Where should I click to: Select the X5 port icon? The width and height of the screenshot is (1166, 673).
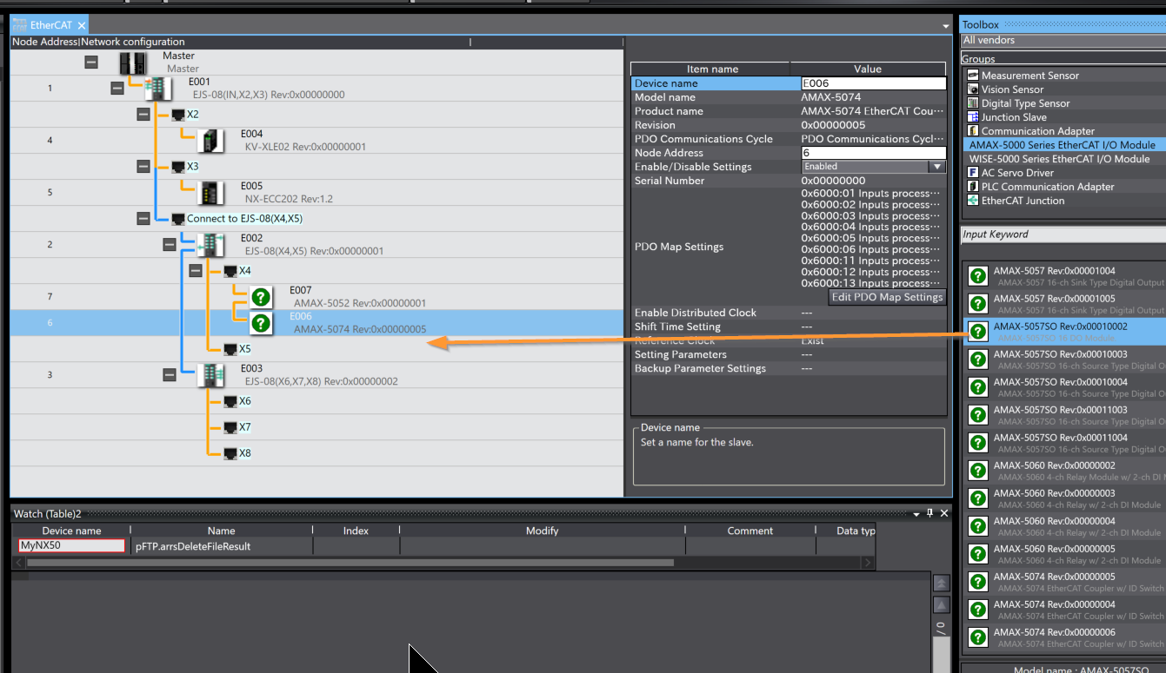tap(230, 349)
